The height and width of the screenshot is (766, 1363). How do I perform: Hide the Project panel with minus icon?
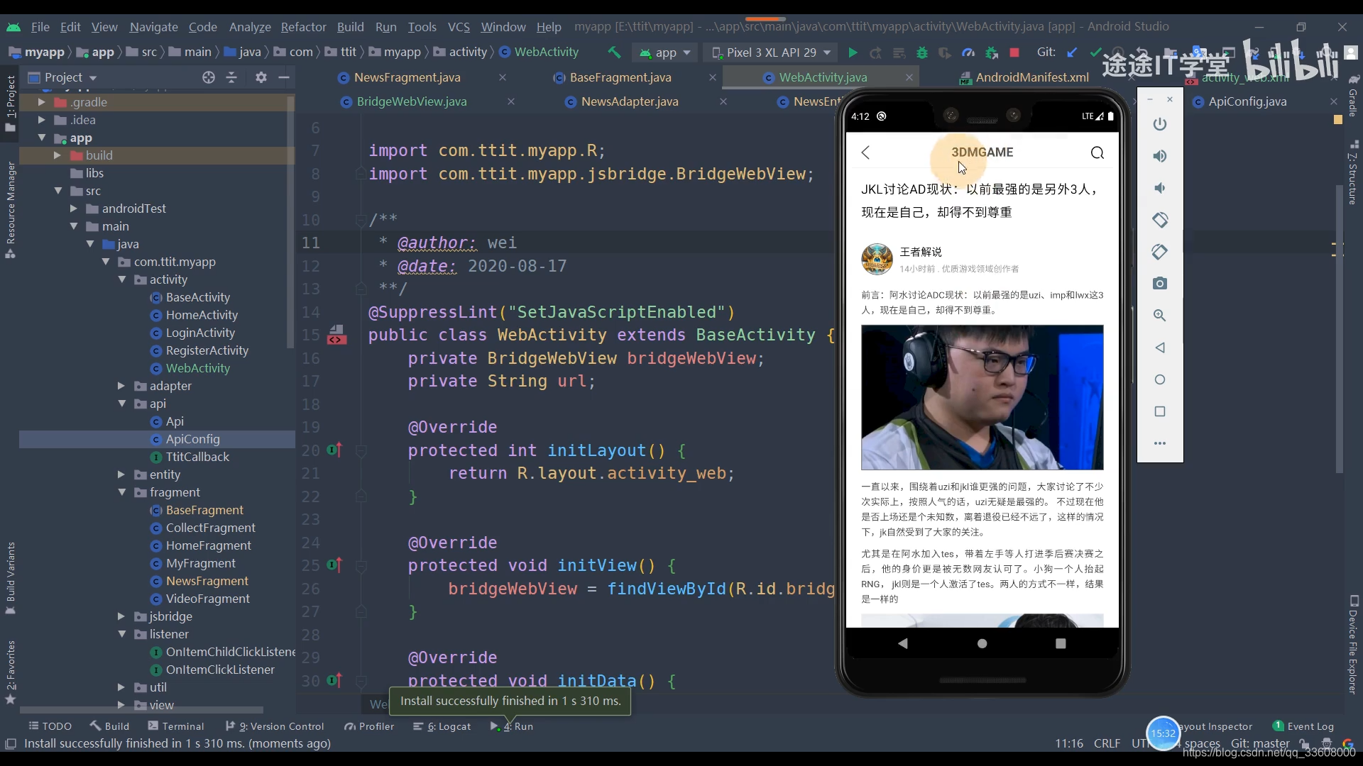point(284,77)
